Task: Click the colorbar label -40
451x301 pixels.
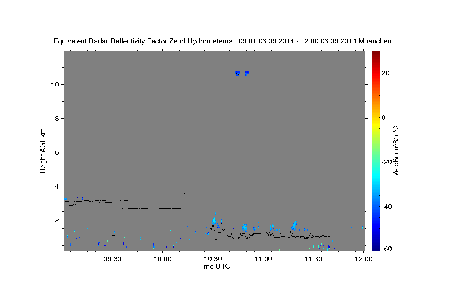Action: coord(386,207)
